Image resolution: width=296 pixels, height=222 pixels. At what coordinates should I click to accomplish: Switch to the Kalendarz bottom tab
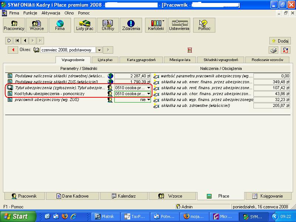click(x=124, y=196)
